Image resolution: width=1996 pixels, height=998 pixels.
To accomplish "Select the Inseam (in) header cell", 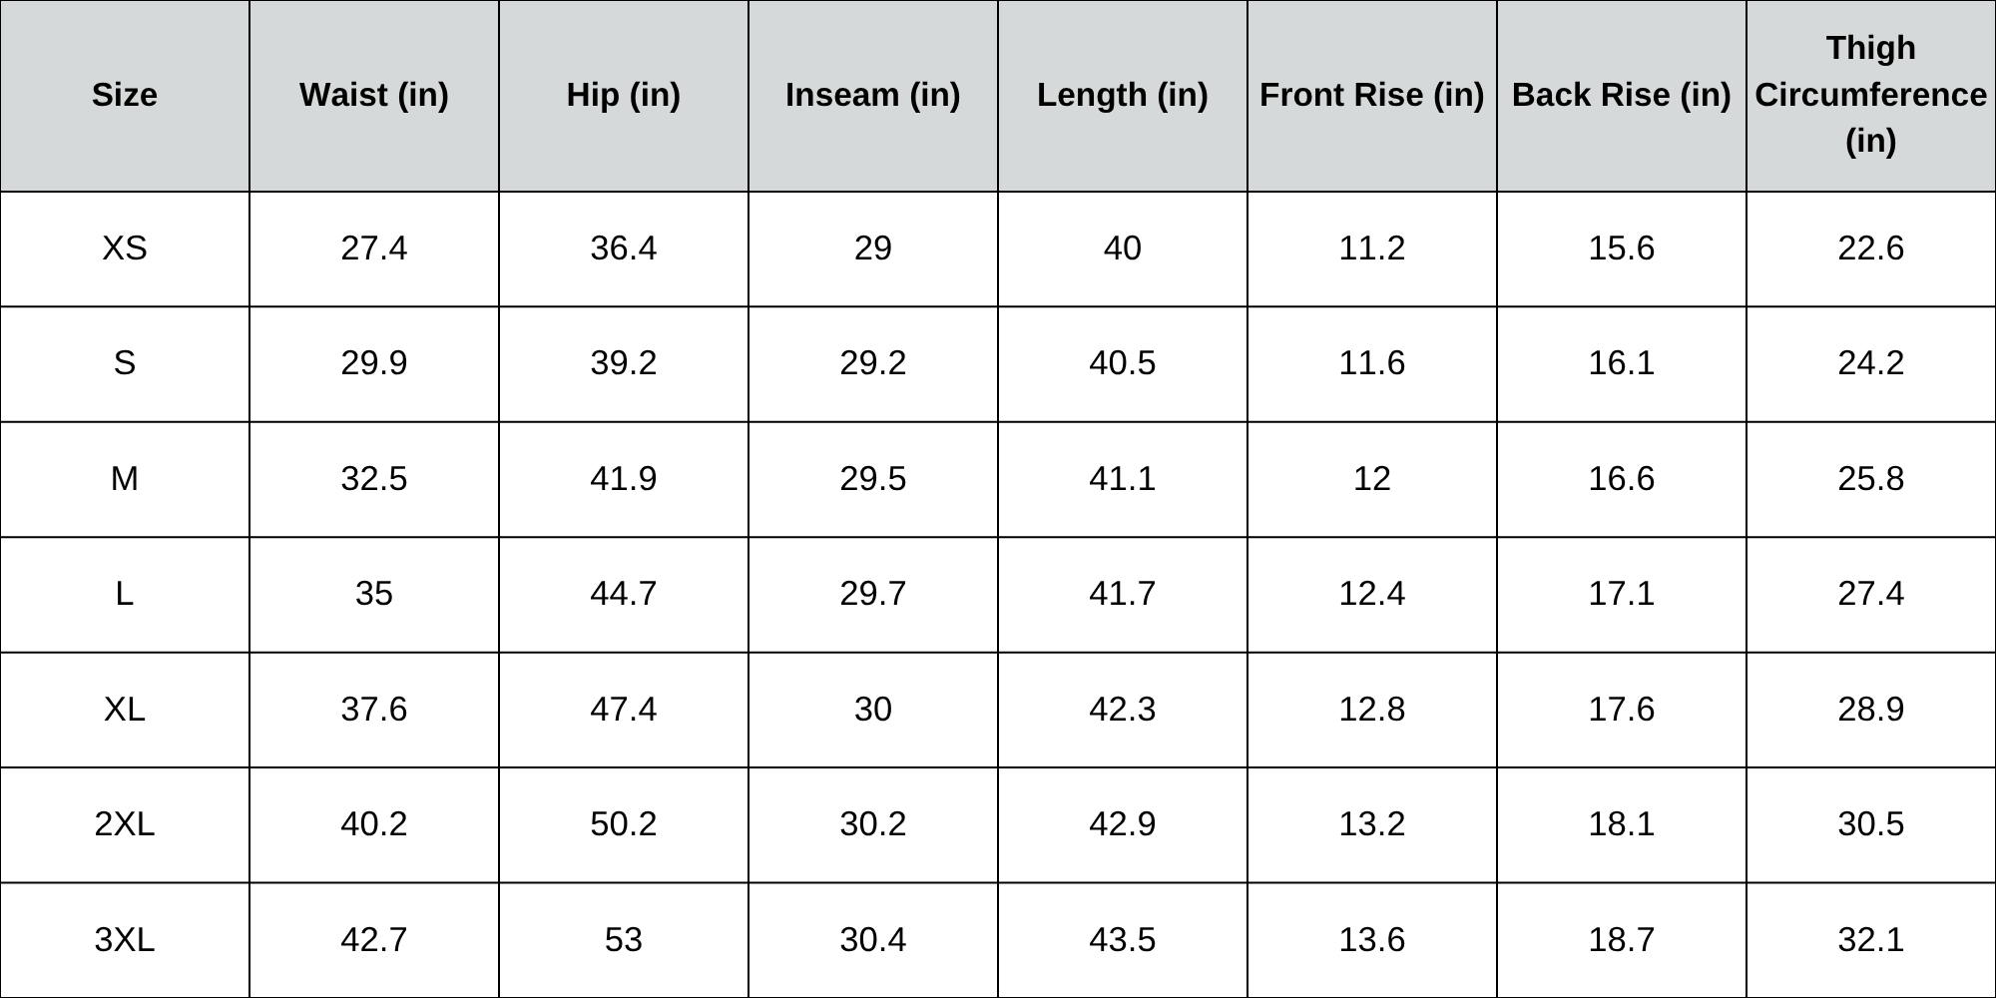I will tap(872, 95).
